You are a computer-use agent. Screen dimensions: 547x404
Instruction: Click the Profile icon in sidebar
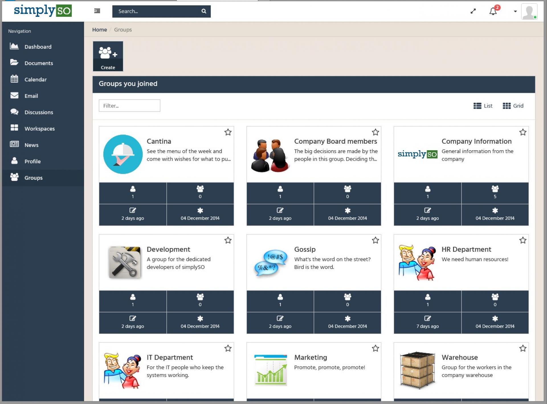click(x=15, y=161)
